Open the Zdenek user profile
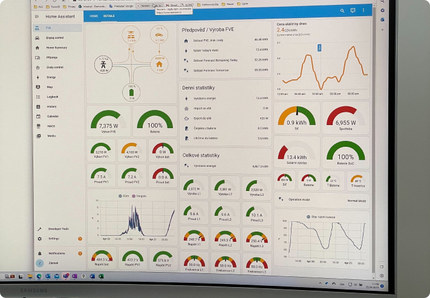The width and height of the screenshot is (430, 298). coord(54,263)
